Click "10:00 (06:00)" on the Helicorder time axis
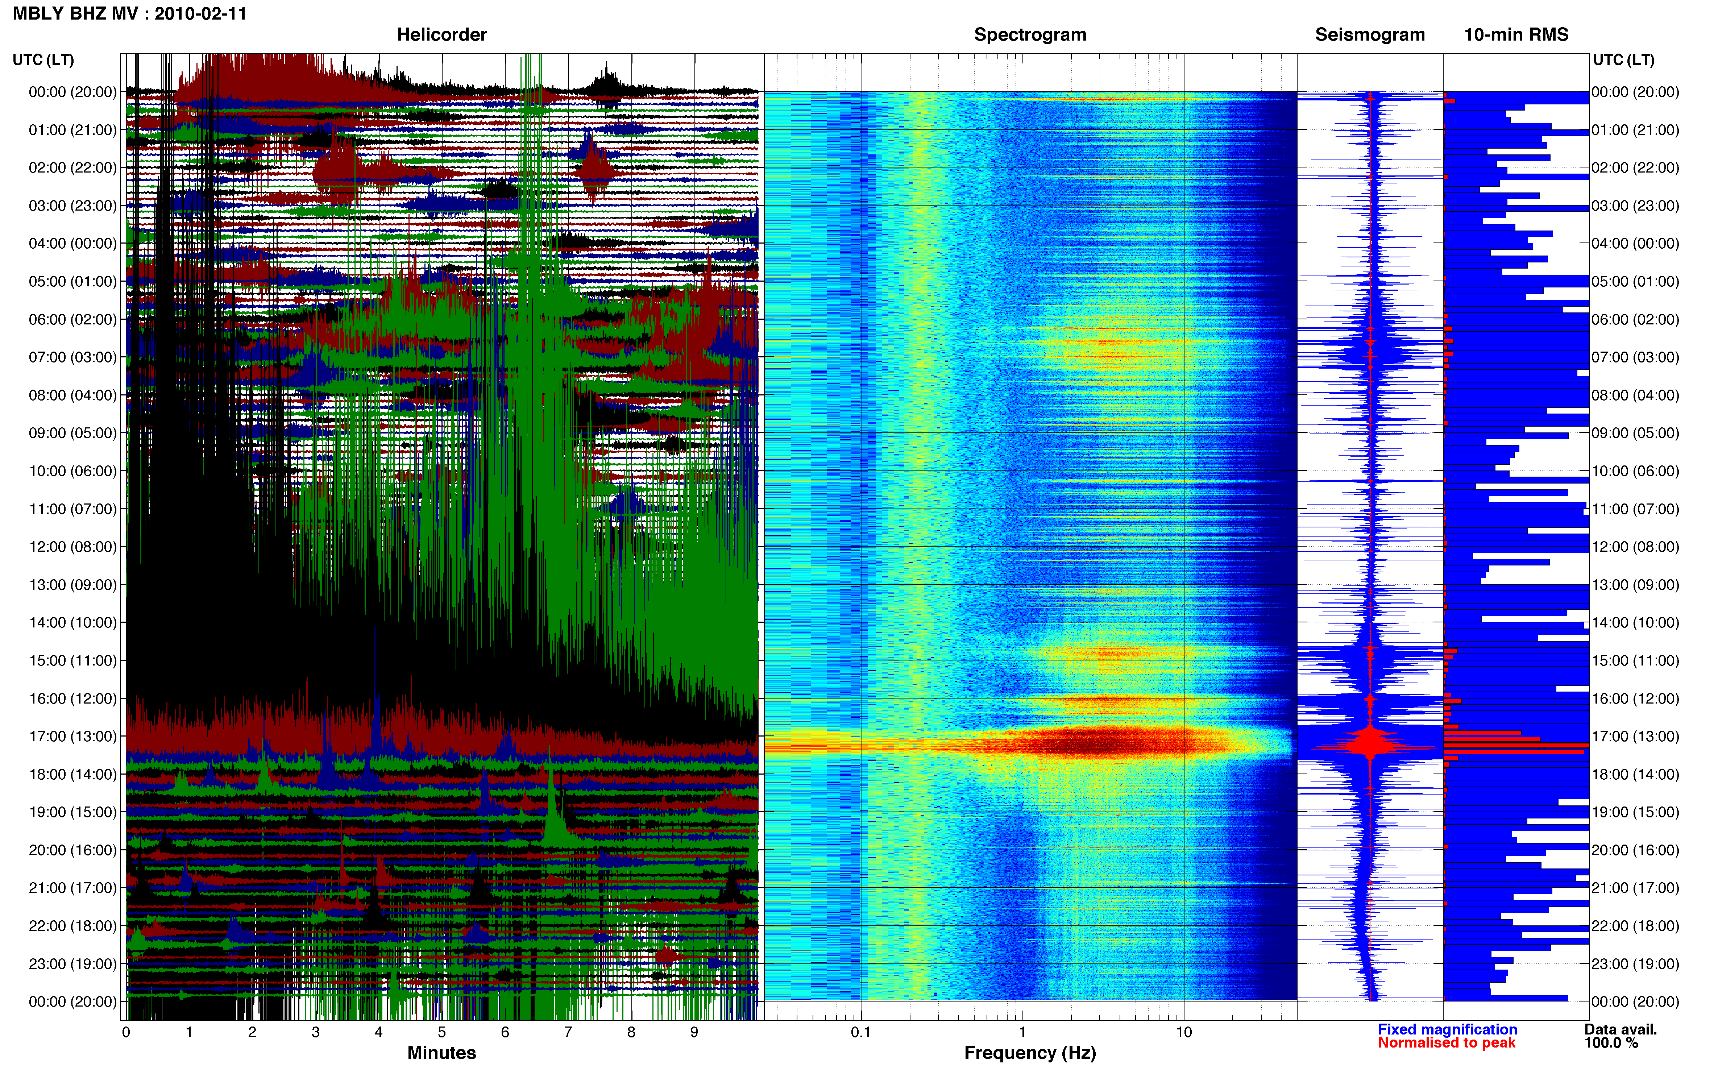This screenshot has width=1718, height=1074. [72, 471]
